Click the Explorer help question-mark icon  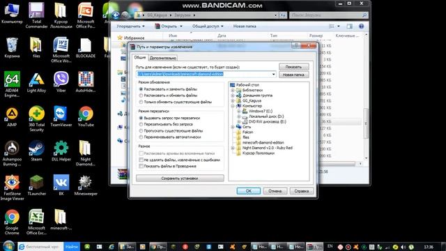tap(361, 26)
